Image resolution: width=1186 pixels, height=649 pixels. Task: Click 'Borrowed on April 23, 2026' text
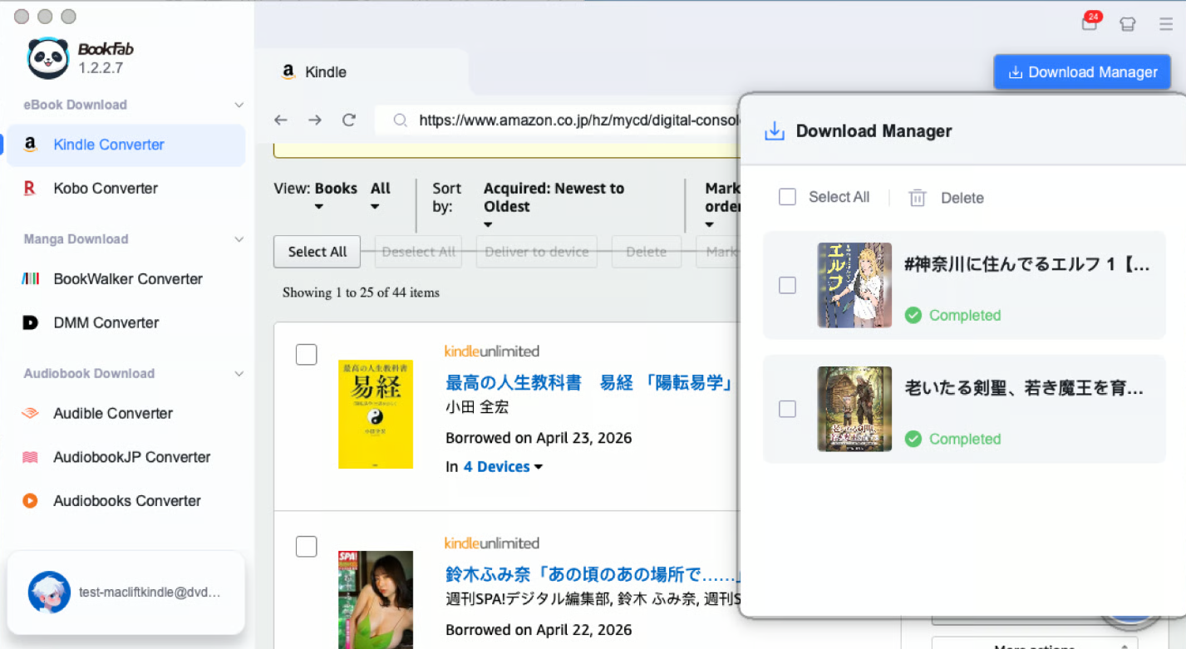point(539,438)
